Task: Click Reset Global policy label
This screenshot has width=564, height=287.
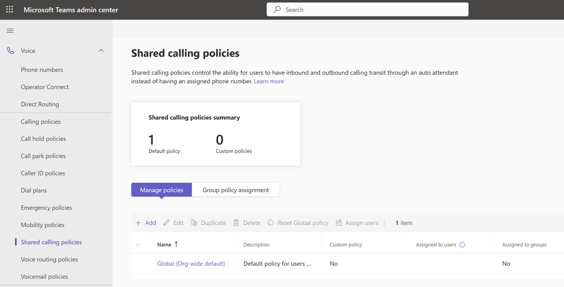Action: coord(303,223)
